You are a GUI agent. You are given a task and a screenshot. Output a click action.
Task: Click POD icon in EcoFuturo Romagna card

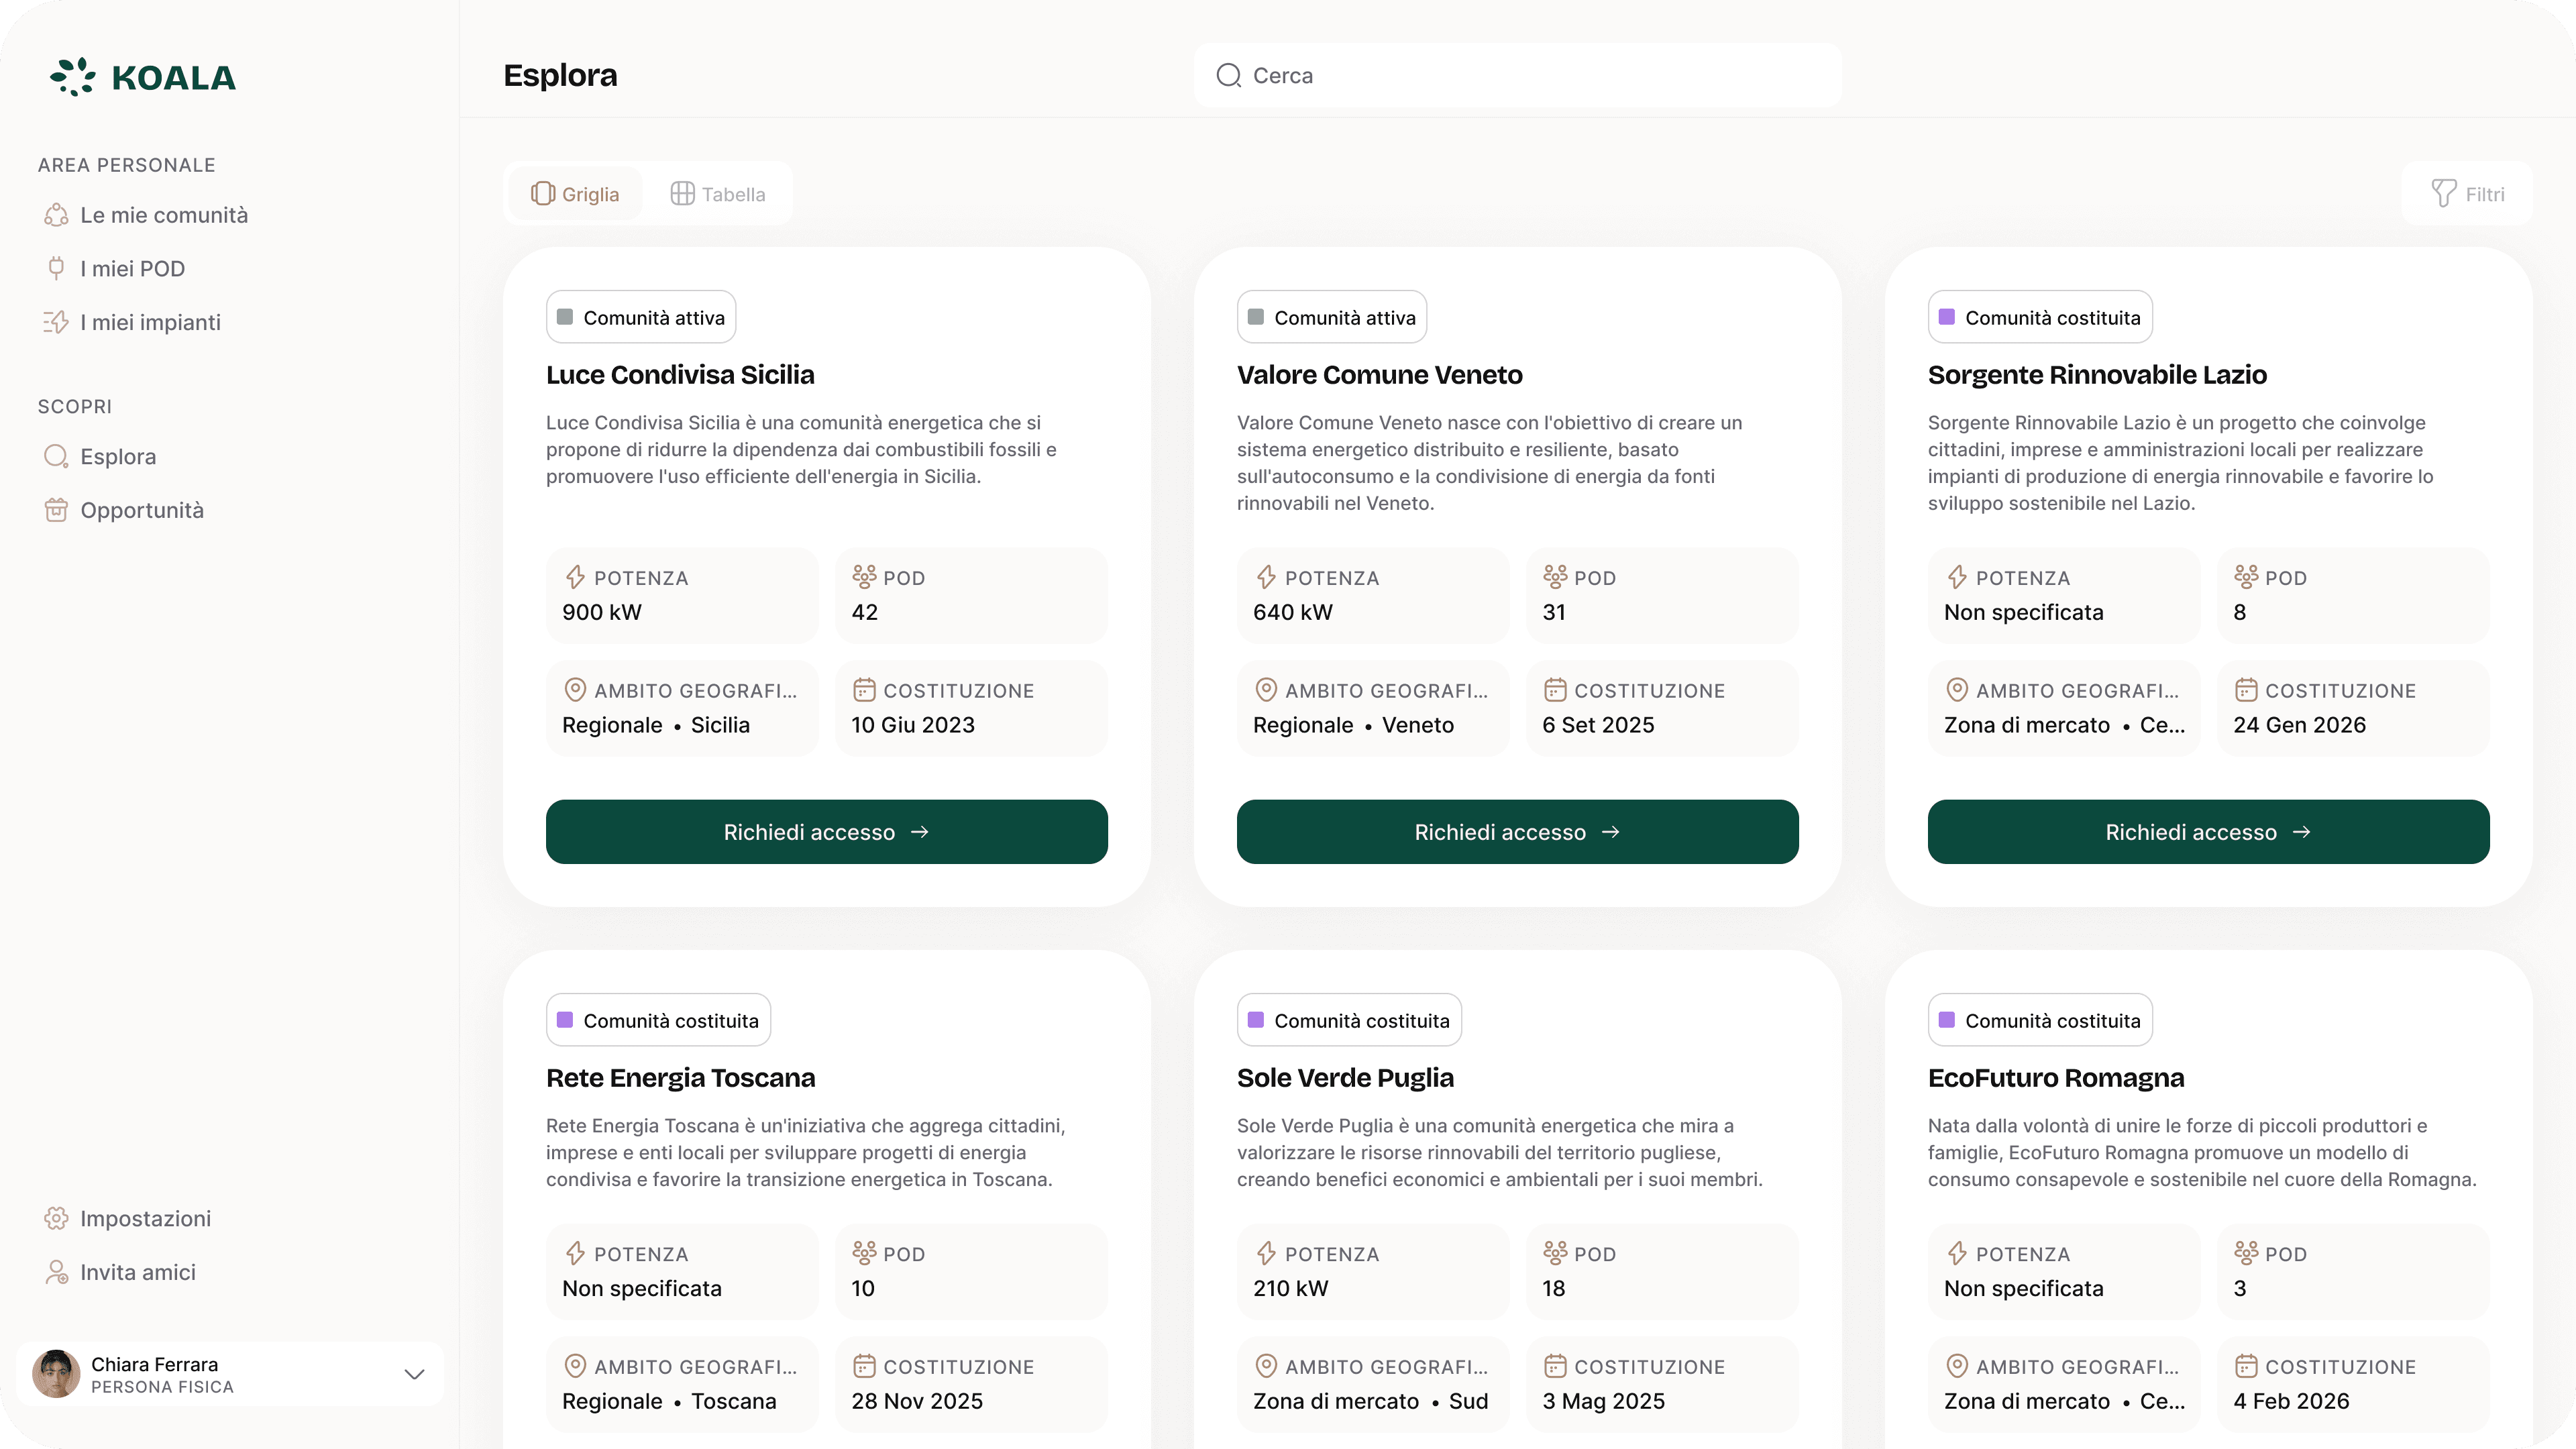[2246, 1253]
